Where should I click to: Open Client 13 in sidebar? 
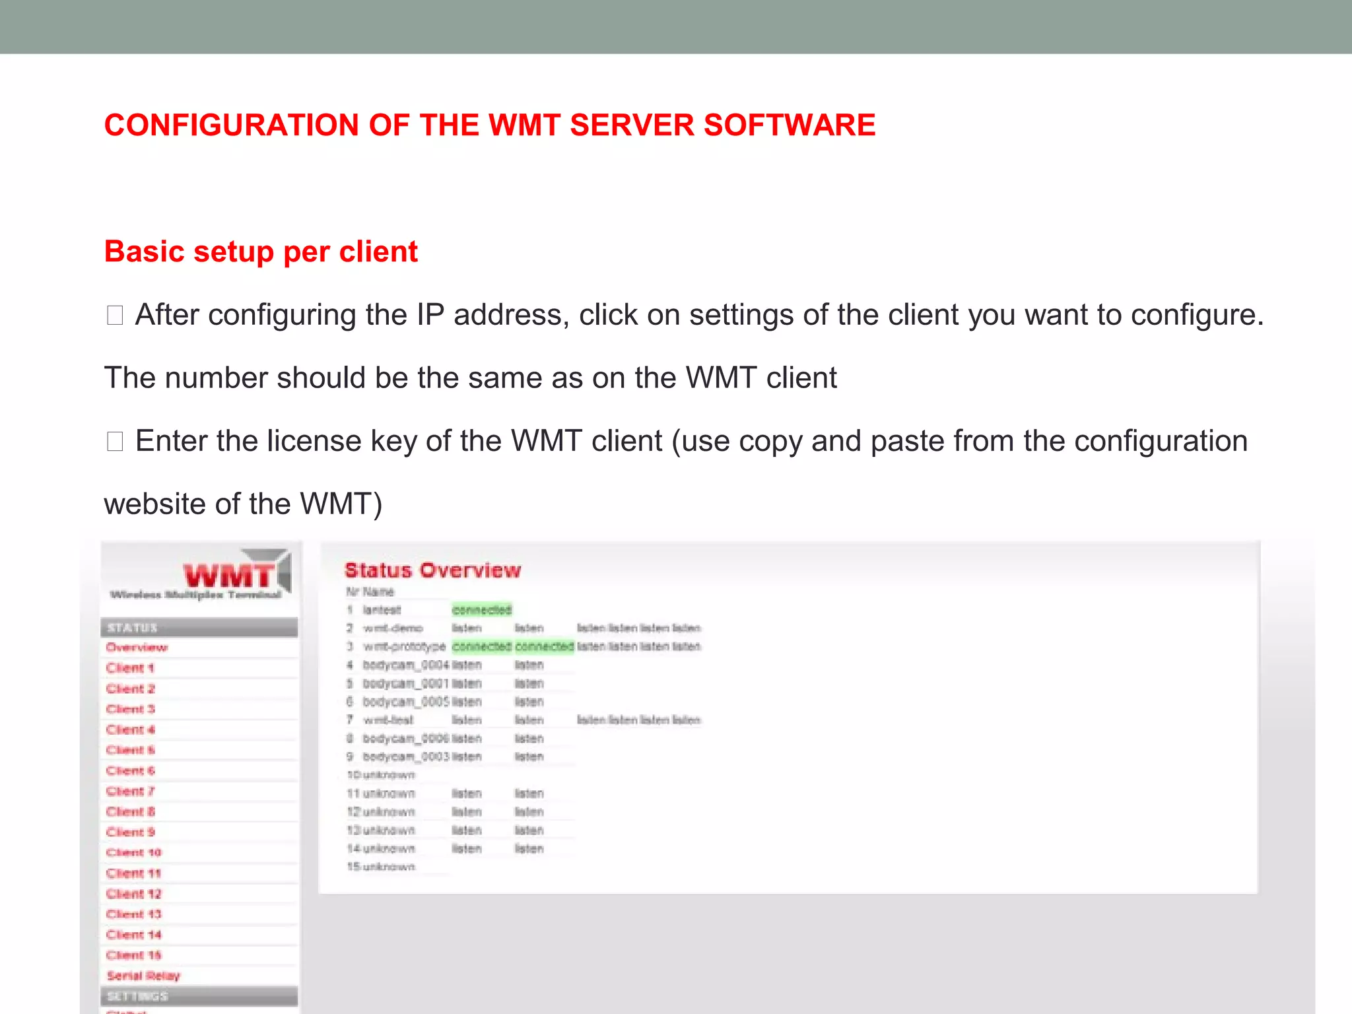click(x=133, y=914)
